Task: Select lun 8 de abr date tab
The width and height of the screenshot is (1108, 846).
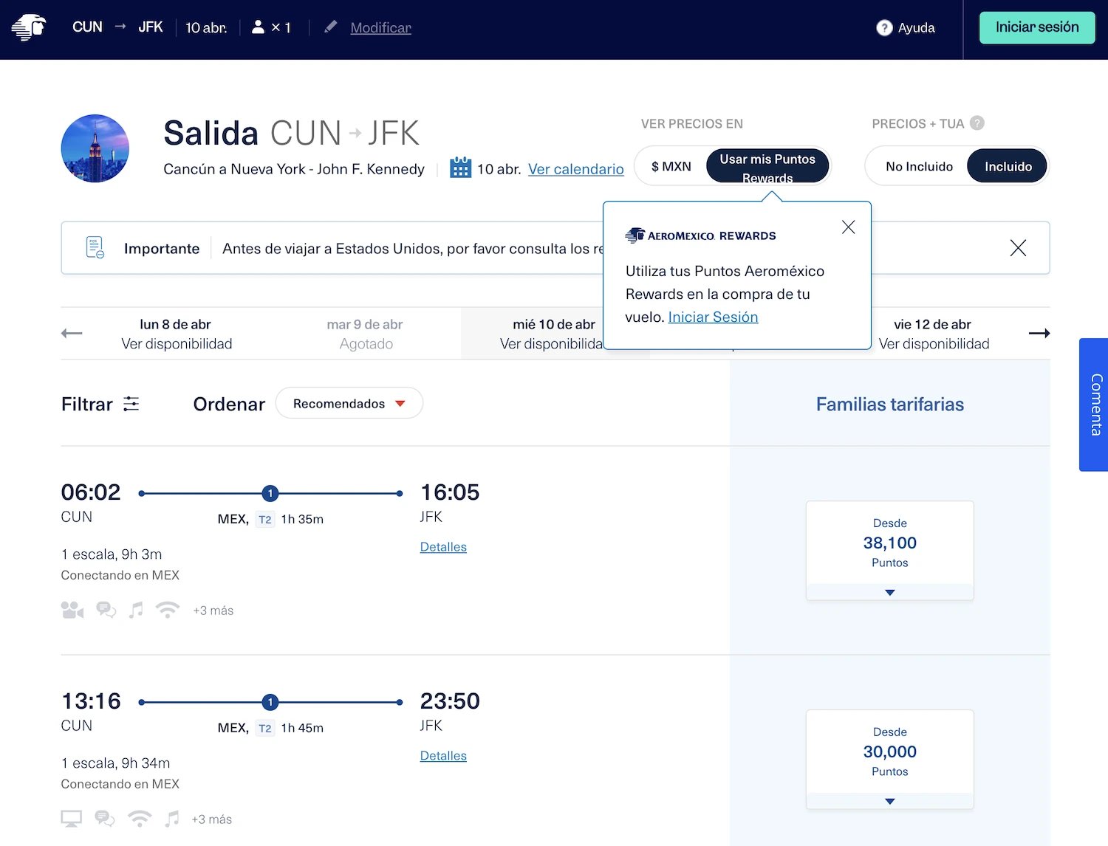Action: (176, 334)
